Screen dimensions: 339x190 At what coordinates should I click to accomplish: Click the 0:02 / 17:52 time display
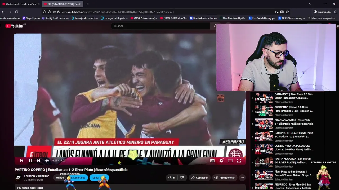point(59,160)
